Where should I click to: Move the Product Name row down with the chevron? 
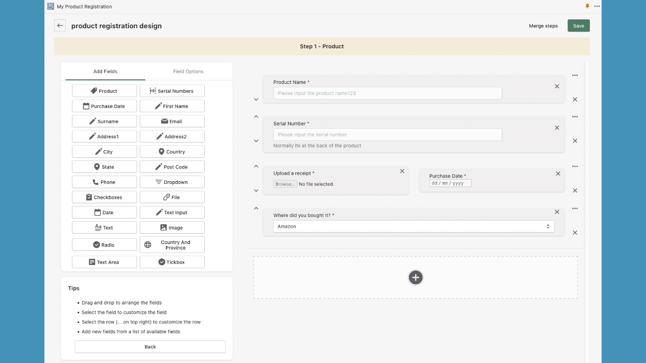(x=256, y=99)
